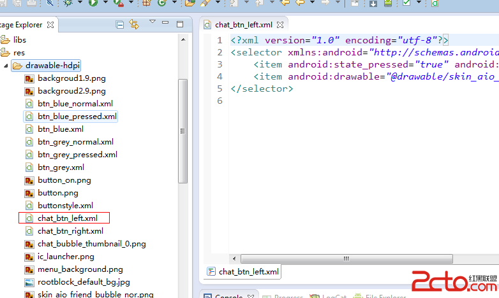Select chat_btn_left.xml in Package Explorer
This screenshot has height=298, width=499.
click(x=67, y=218)
